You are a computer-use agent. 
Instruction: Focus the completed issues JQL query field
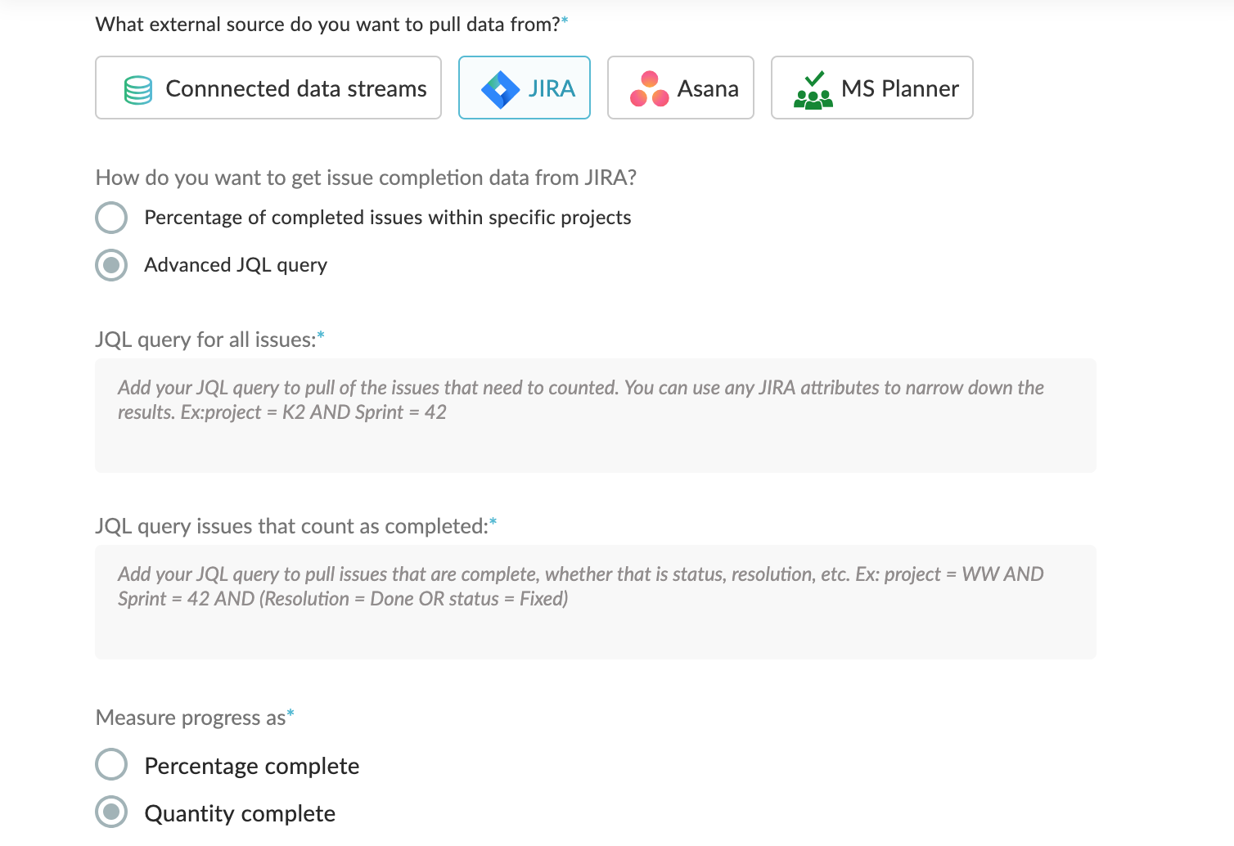click(x=595, y=602)
